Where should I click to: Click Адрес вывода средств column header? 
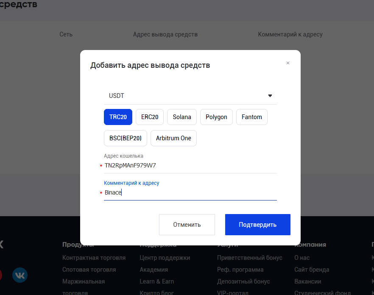tap(165, 34)
